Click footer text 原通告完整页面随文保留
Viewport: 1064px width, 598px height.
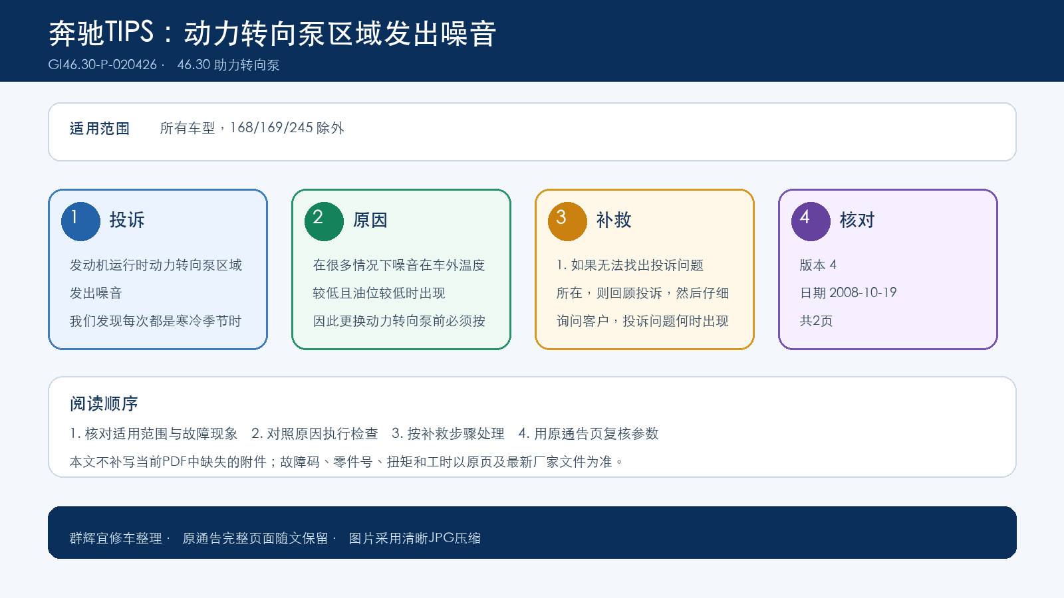click(255, 538)
